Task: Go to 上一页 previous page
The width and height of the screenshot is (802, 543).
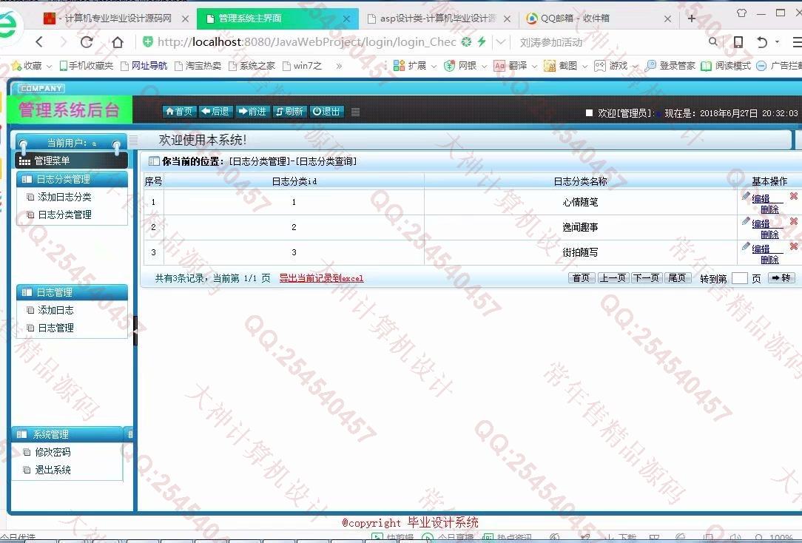Action: pyautogui.click(x=613, y=278)
